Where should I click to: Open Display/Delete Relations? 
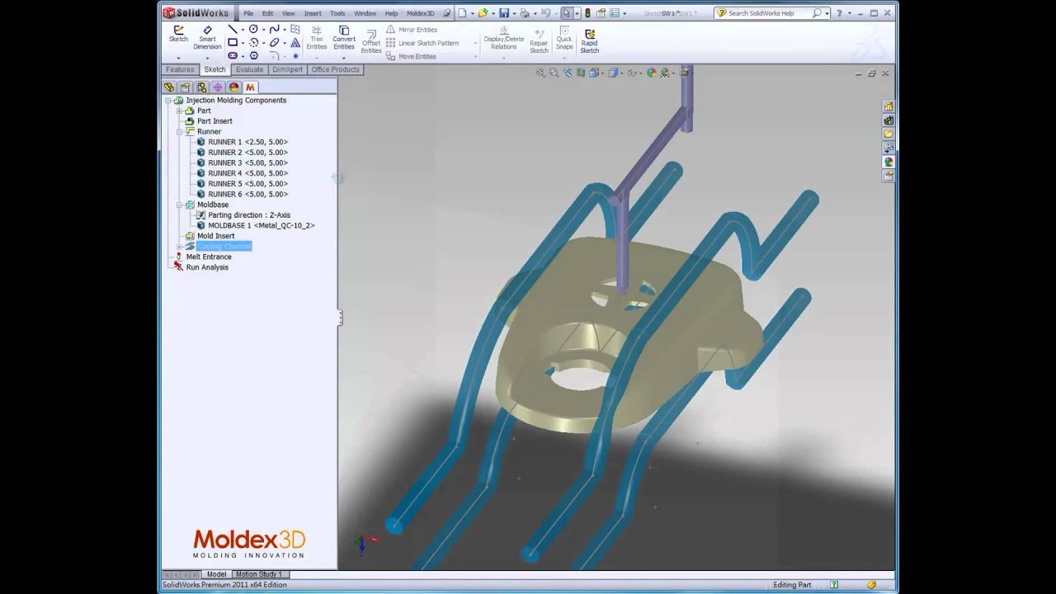click(503, 38)
